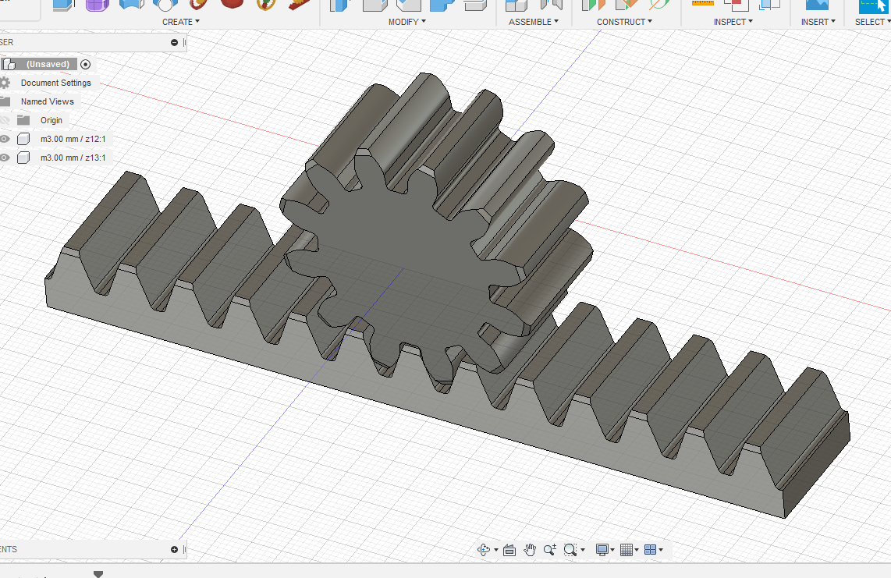Click the Zoom Window magnifier icon

pos(571,550)
